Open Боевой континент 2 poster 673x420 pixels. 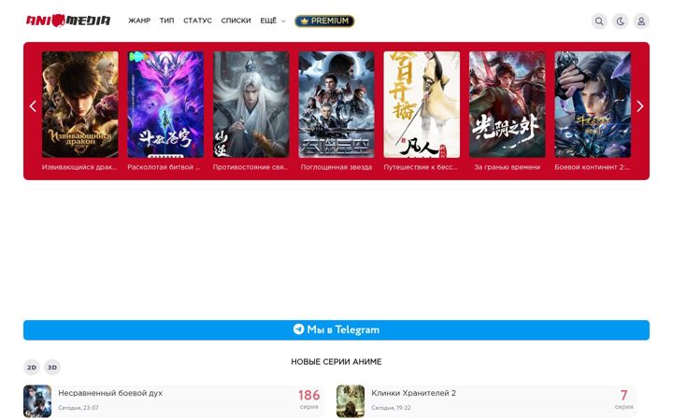[593, 105]
